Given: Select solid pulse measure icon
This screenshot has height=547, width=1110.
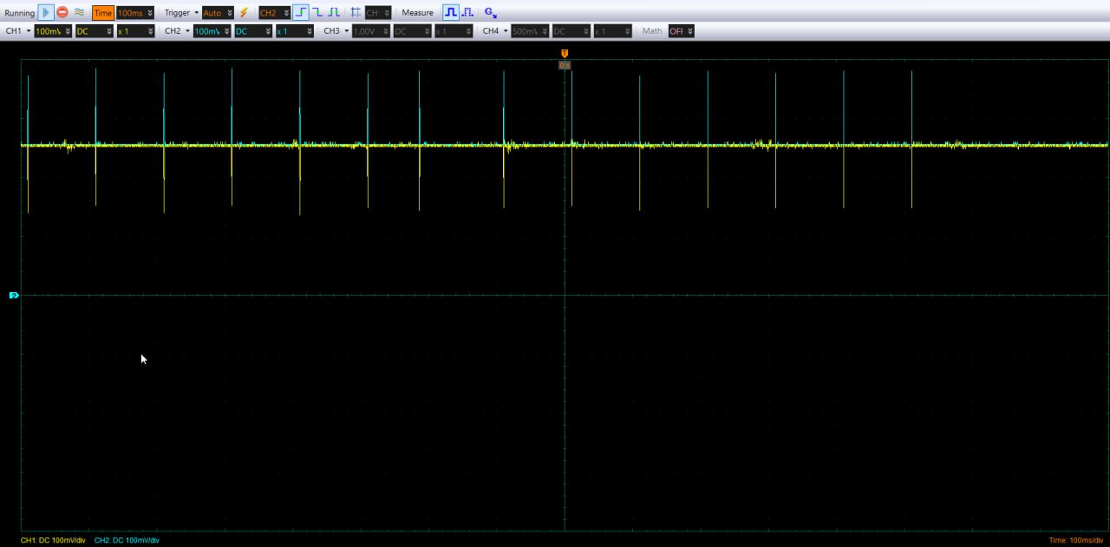Looking at the screenshot, I should pyautogui.click(x=451, y=13).
